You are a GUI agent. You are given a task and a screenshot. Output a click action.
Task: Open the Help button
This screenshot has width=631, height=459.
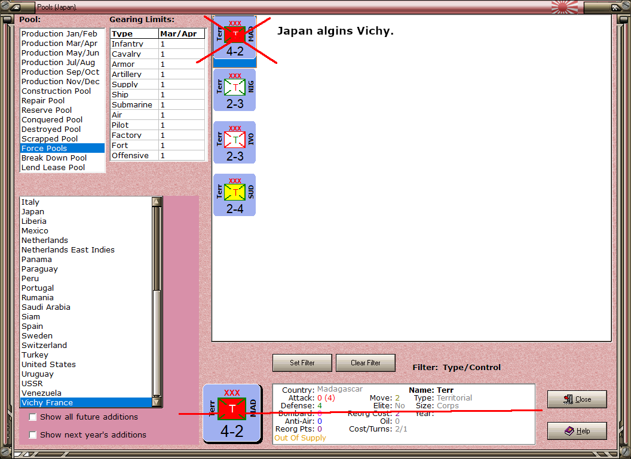[x=577, y=431]
